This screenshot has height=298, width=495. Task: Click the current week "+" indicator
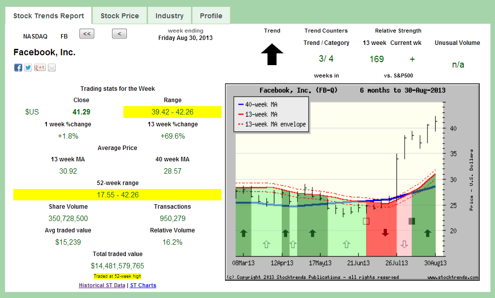pyautogui.click(x=412, y=59)
